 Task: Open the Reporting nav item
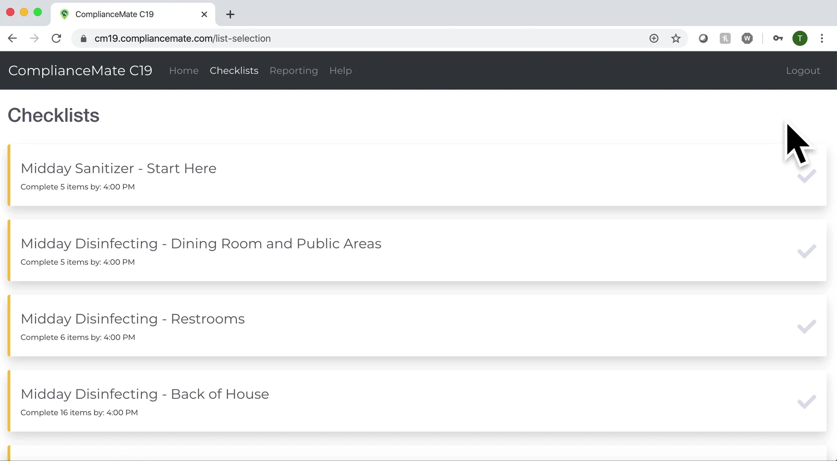tap(293, 71)
